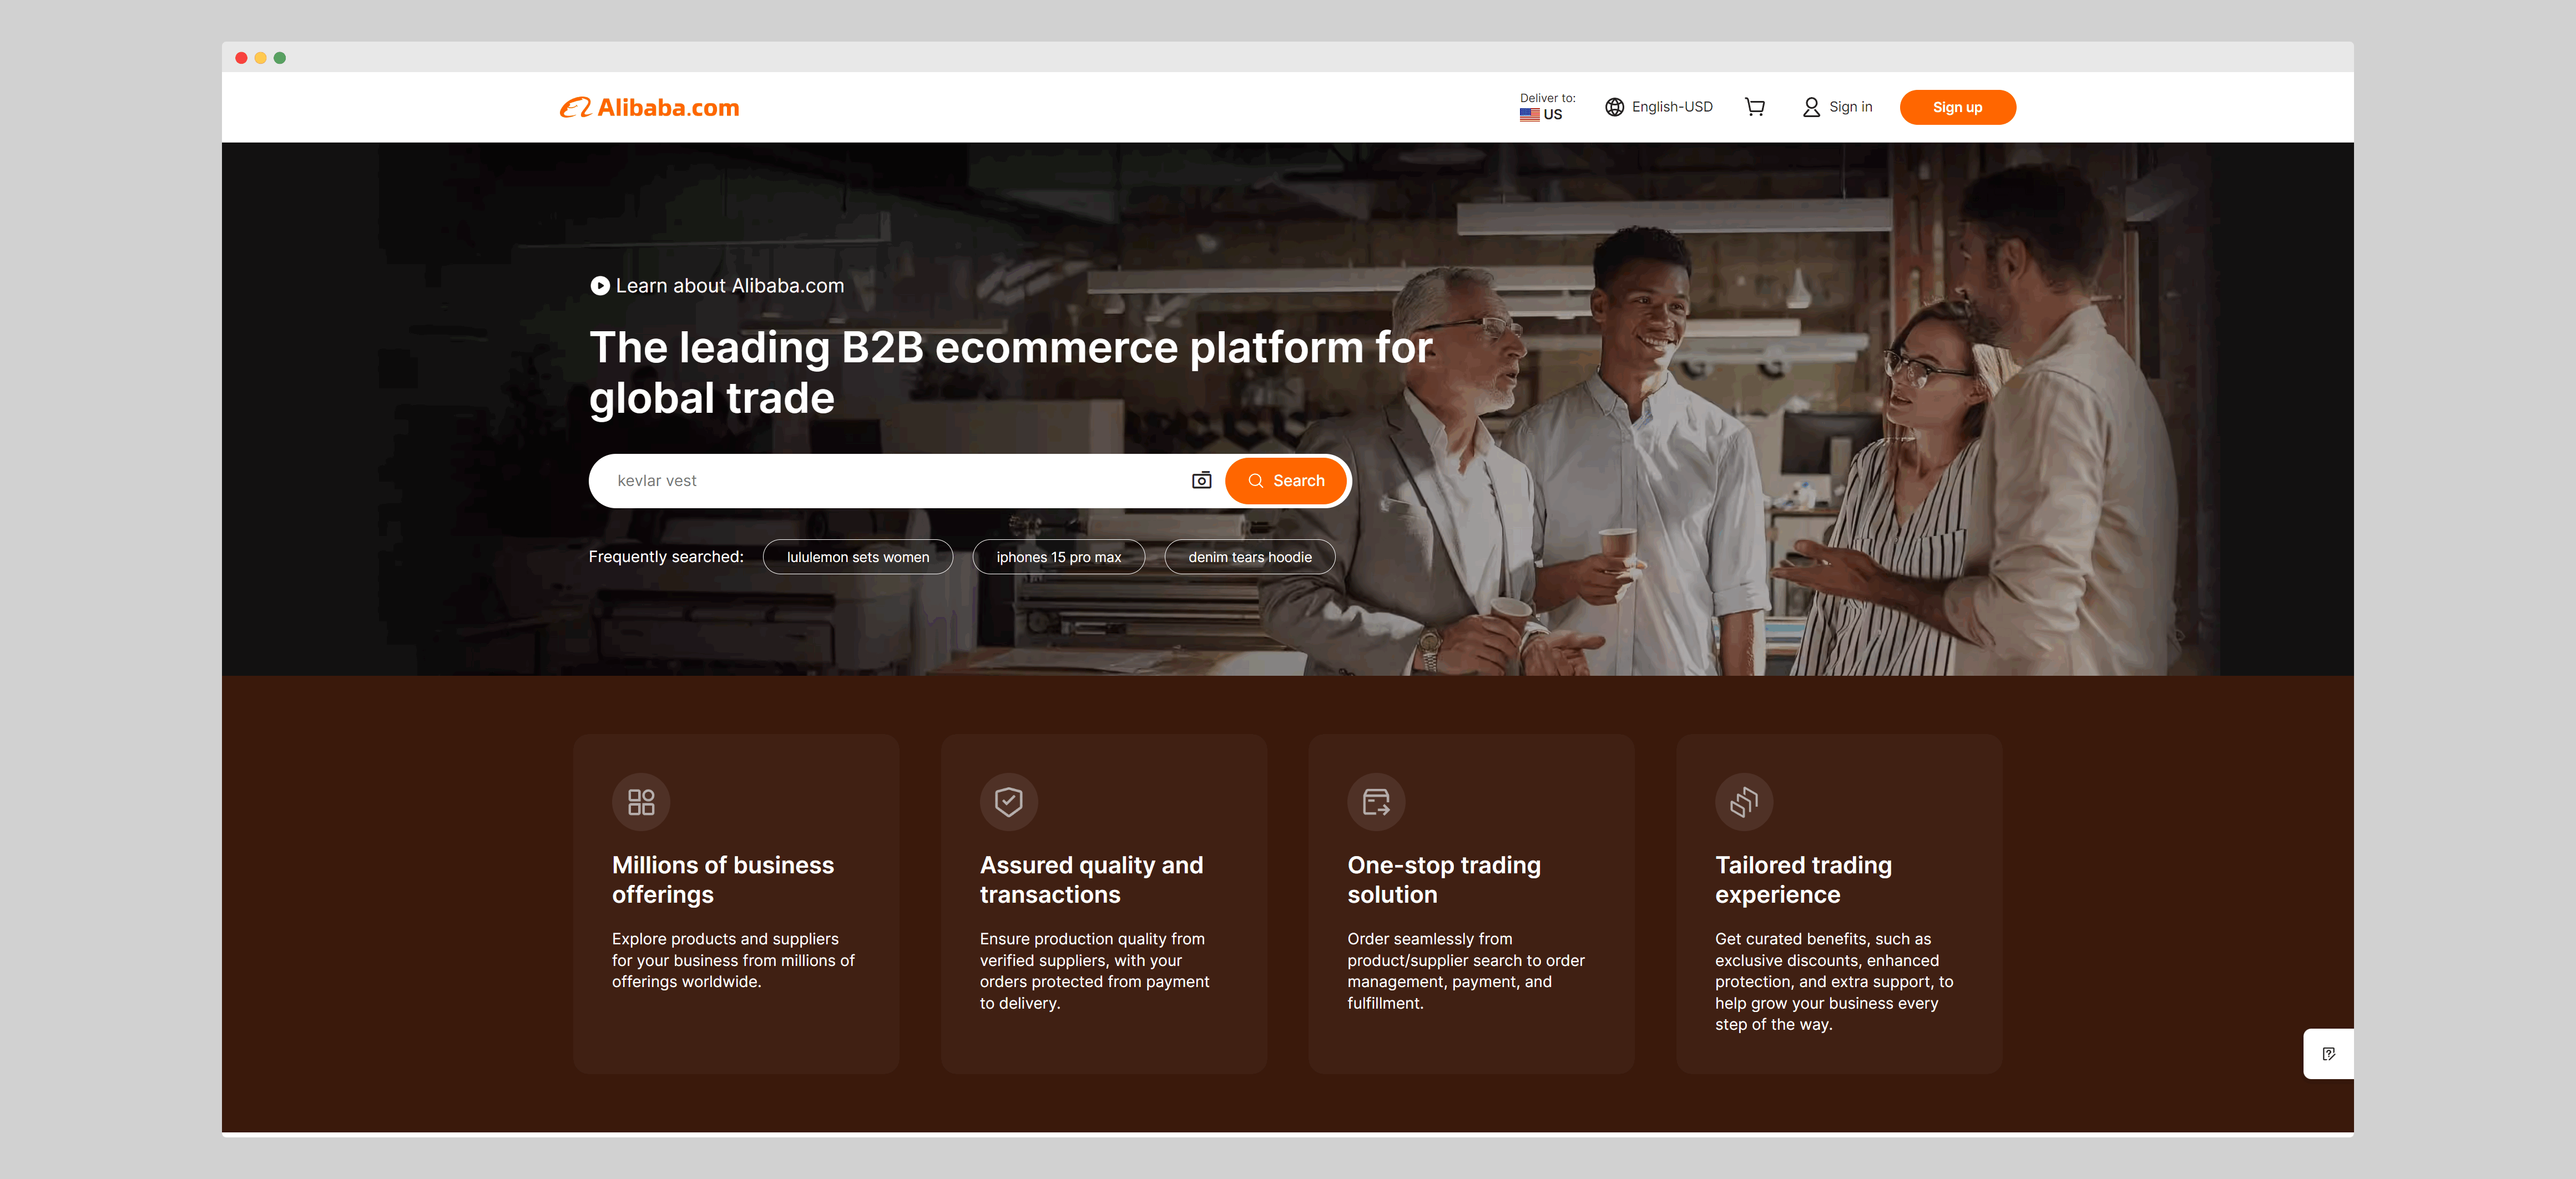Click the play icon beside Learn about Alibaba.com
Viewport: 2576px width, 1179px height.
pos(599,286)
